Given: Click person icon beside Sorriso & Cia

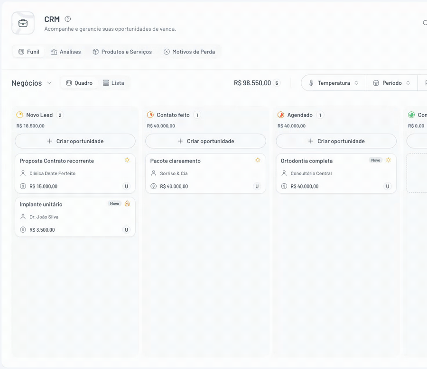Looking at the screenshot, I should [x=154, y=173].
